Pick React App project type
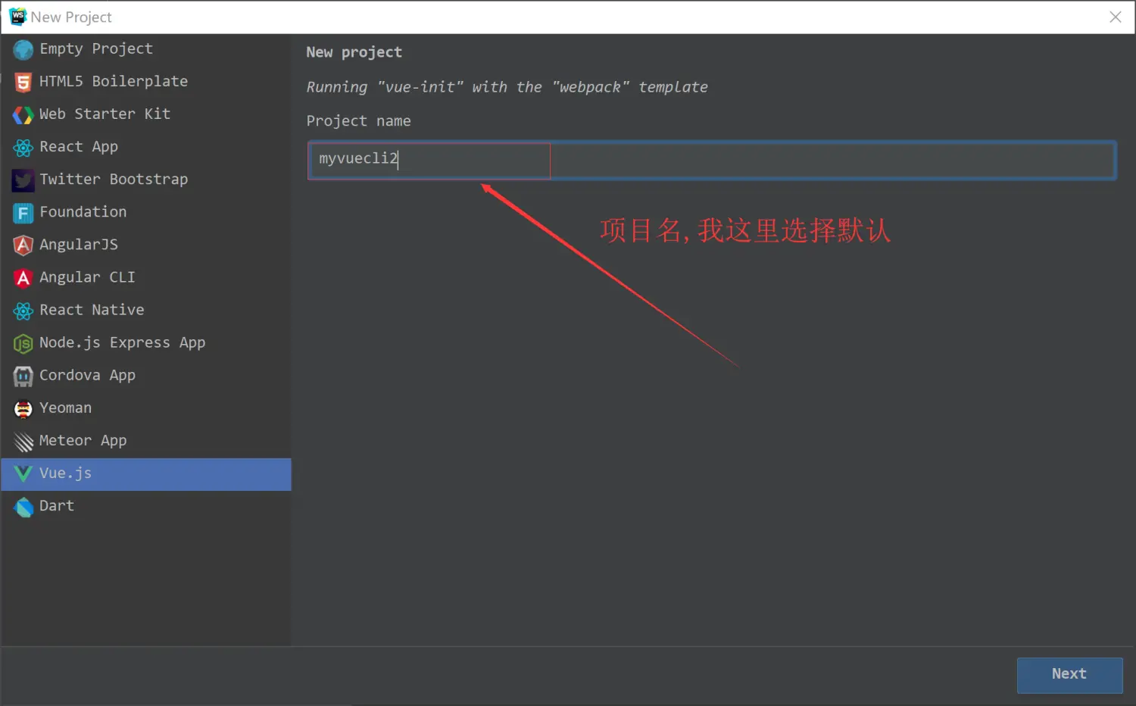1136x706 pixels. 145,147
